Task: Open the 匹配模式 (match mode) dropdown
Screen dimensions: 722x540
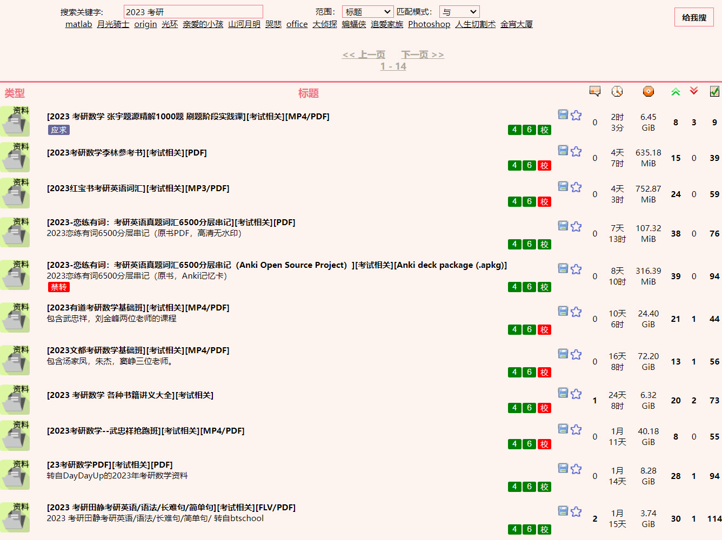Action: (x=459, y=12)
